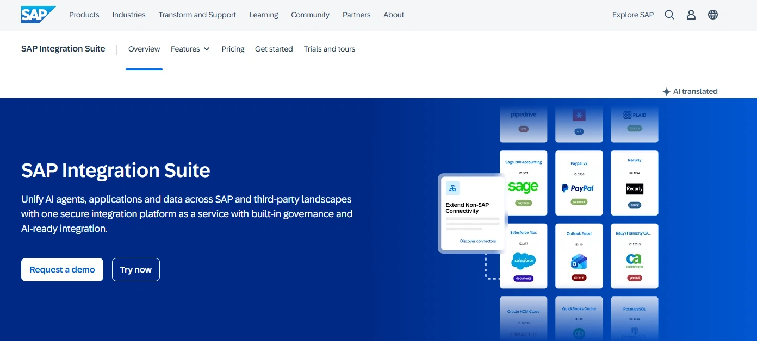Image resolution: width=757 pixels, height=341 pixels.
Task: Click the AI translated sparkle icon
Action: click(666, 92)
